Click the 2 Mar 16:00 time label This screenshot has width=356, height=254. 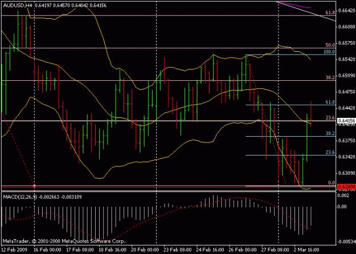(x=306, y=249)
